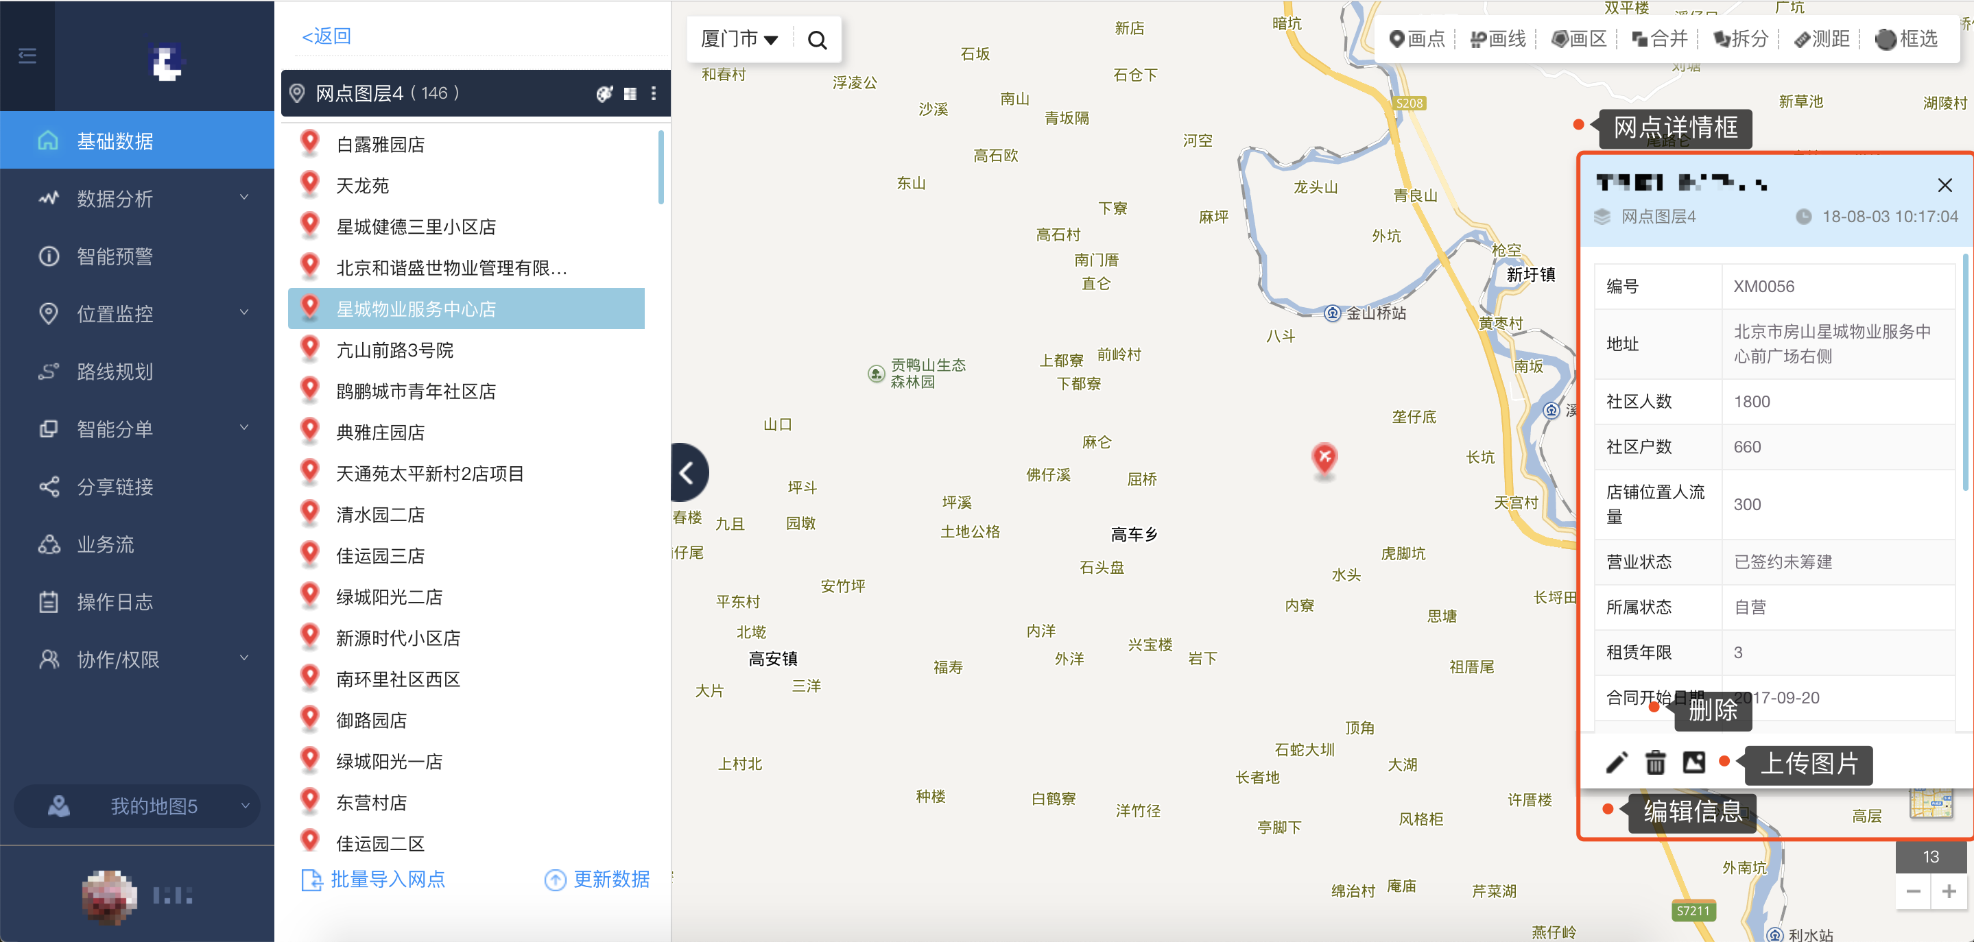Click the edit info pencil icon
Screen dimensions: 1974x942
click(1616, 762)
